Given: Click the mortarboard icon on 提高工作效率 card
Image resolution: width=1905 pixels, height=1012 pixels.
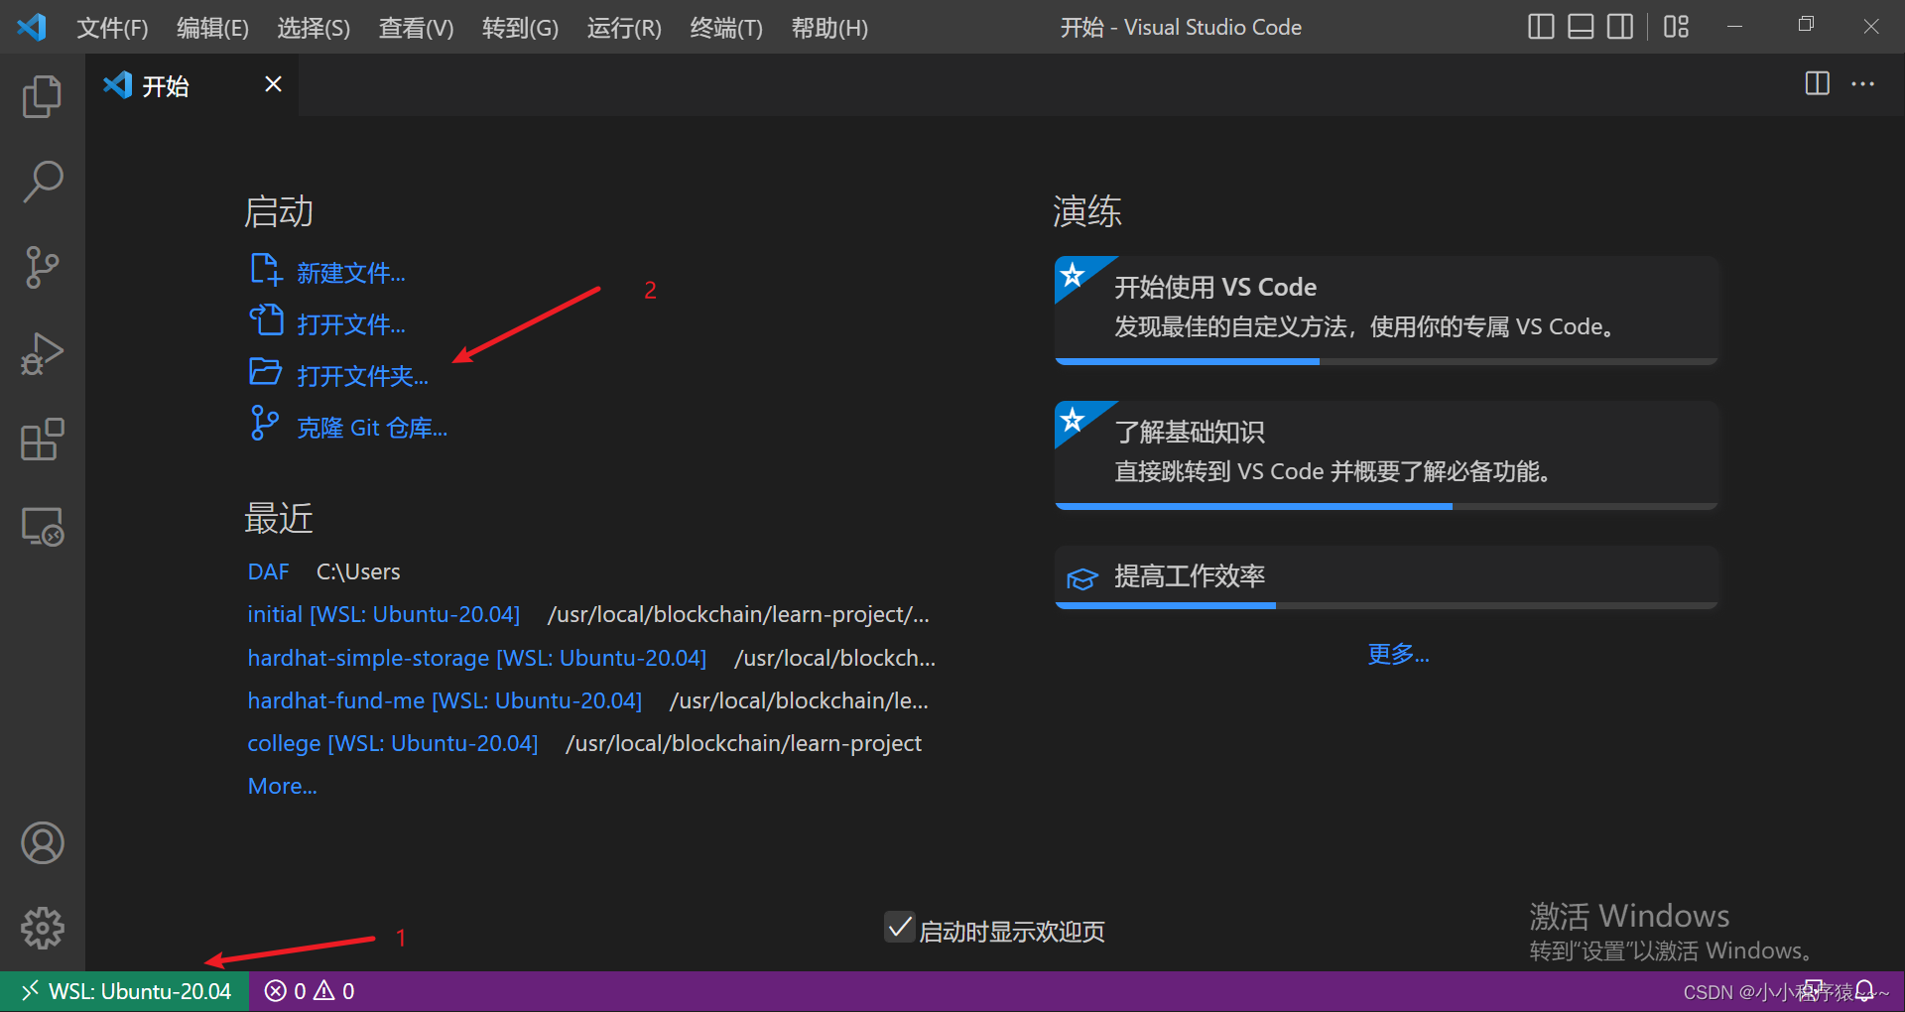Looking at the screenshot, I should (1081, 578).
